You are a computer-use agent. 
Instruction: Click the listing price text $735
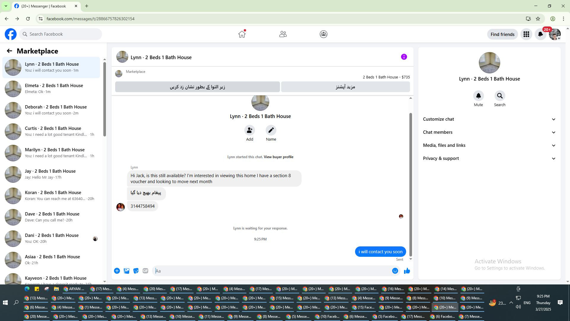[406, 77]
